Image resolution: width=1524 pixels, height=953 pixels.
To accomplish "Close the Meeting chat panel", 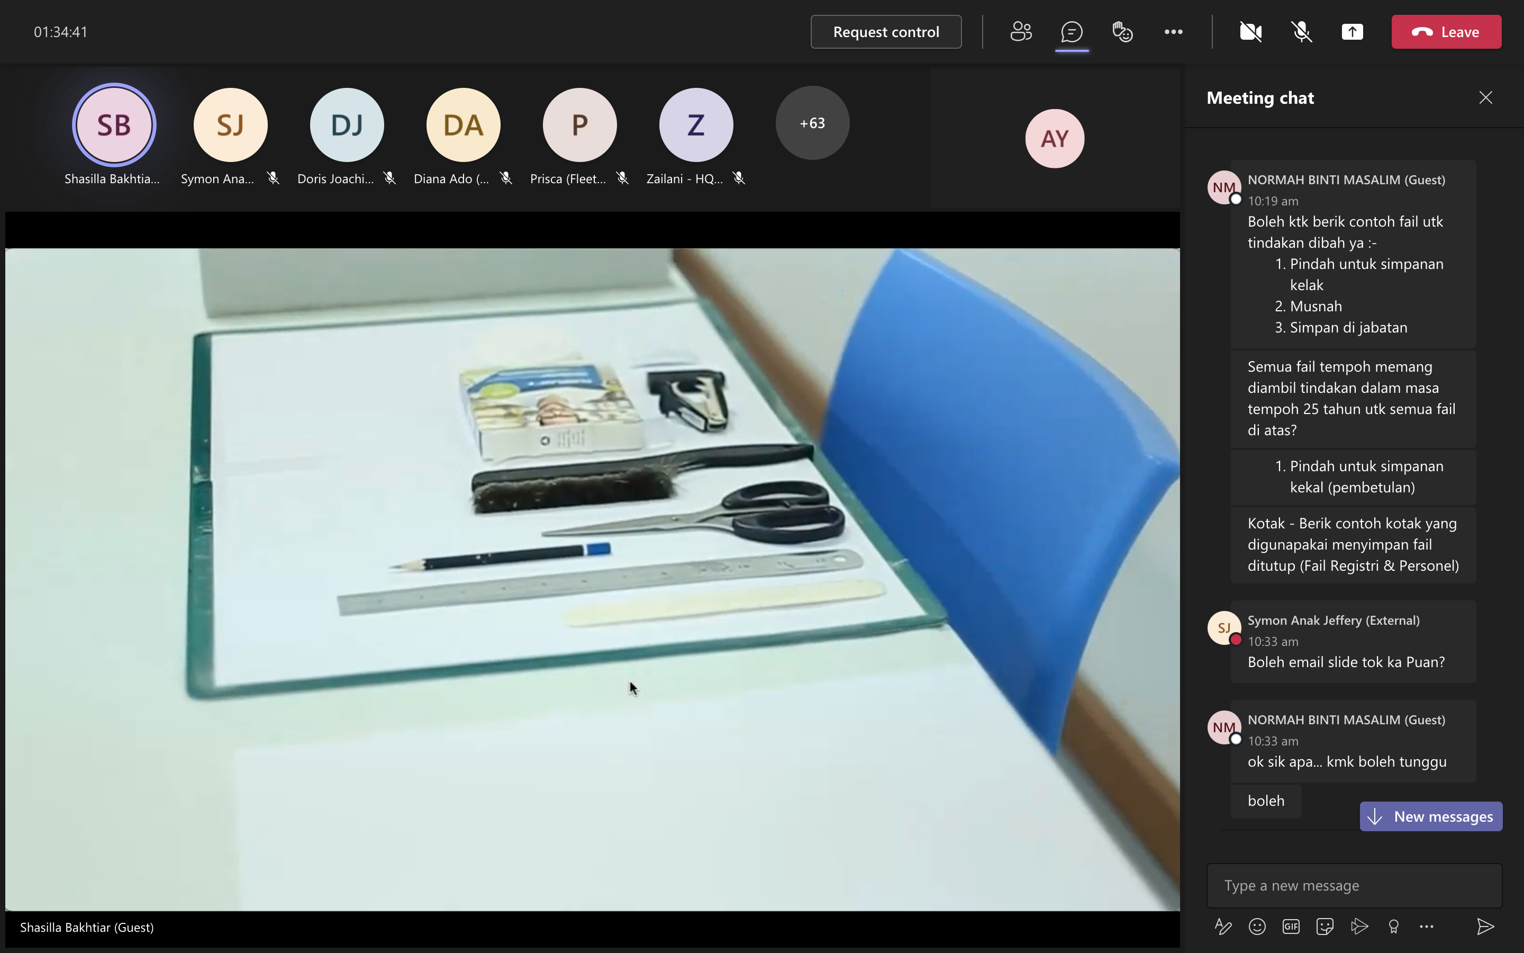I will click(x=1485, y=98).
